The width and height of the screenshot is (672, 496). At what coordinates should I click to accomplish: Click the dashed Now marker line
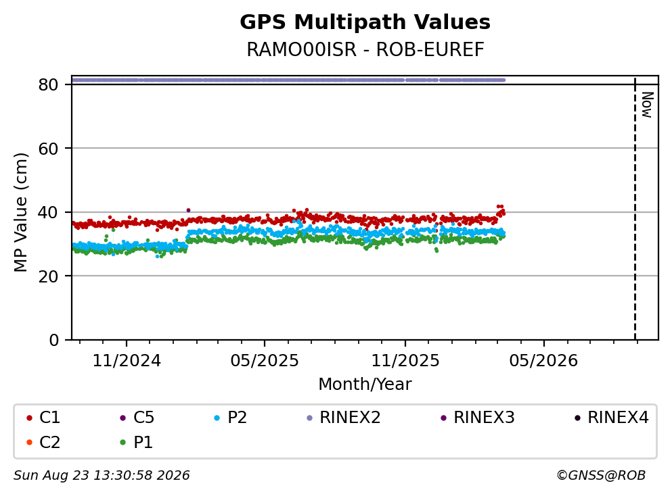tap(635, 208)
